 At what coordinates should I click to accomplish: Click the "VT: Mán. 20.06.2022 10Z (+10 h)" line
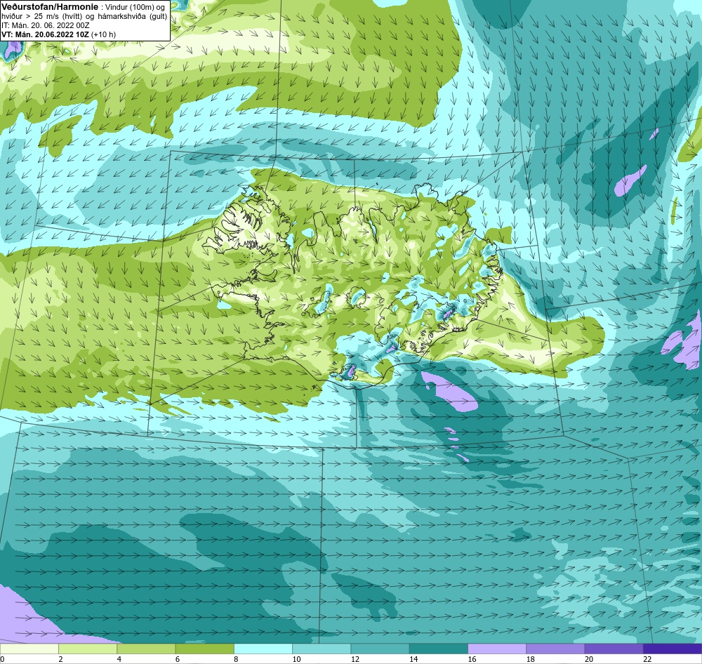[x=59, y=34]
